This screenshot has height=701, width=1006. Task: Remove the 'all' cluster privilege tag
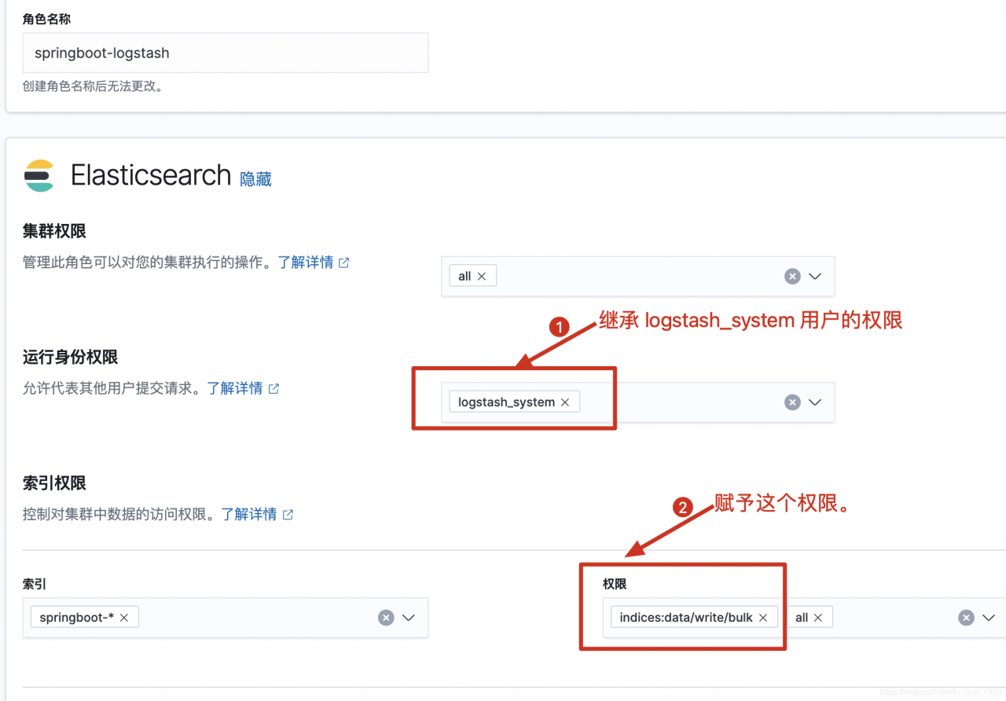482,276
